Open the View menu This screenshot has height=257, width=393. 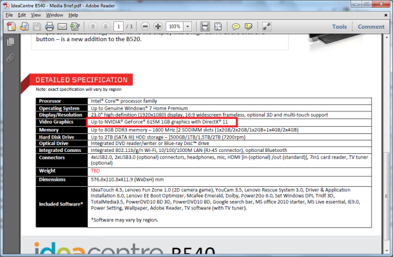(x=36, y=15)
